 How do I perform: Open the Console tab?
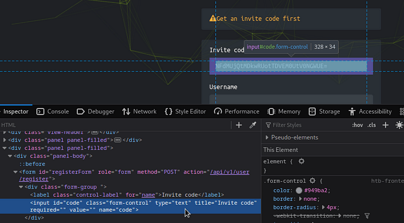(x=53, y=111)
